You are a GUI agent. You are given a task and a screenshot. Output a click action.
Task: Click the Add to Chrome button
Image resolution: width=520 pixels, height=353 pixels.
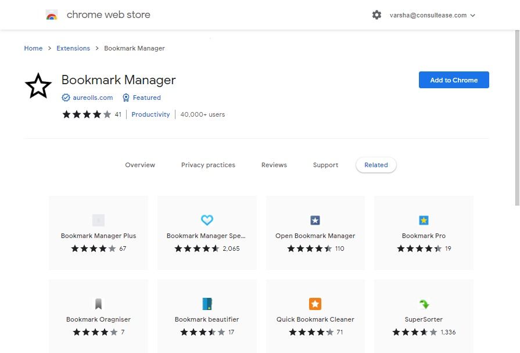454,80
